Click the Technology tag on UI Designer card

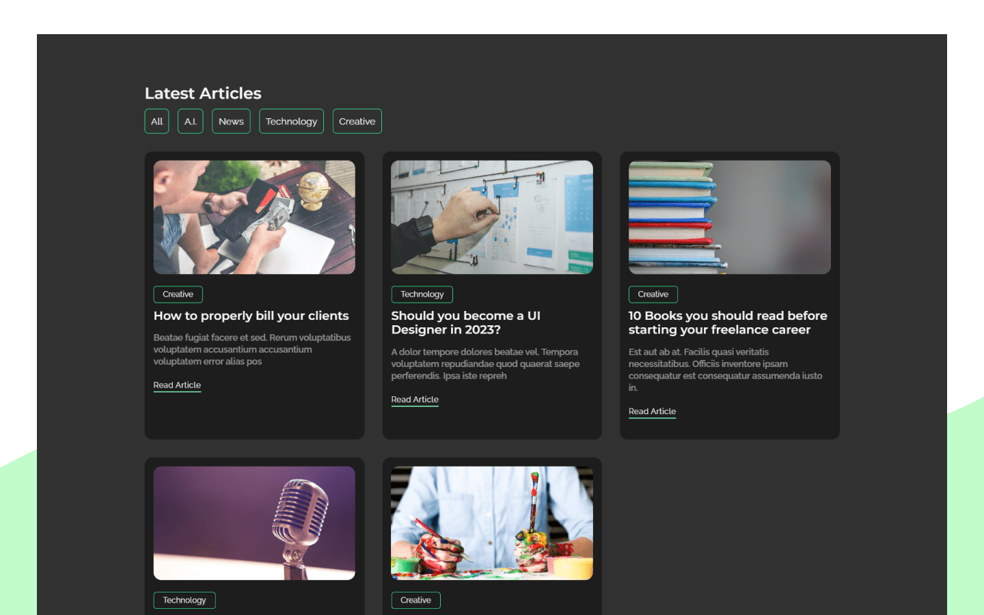pos(422,294)
